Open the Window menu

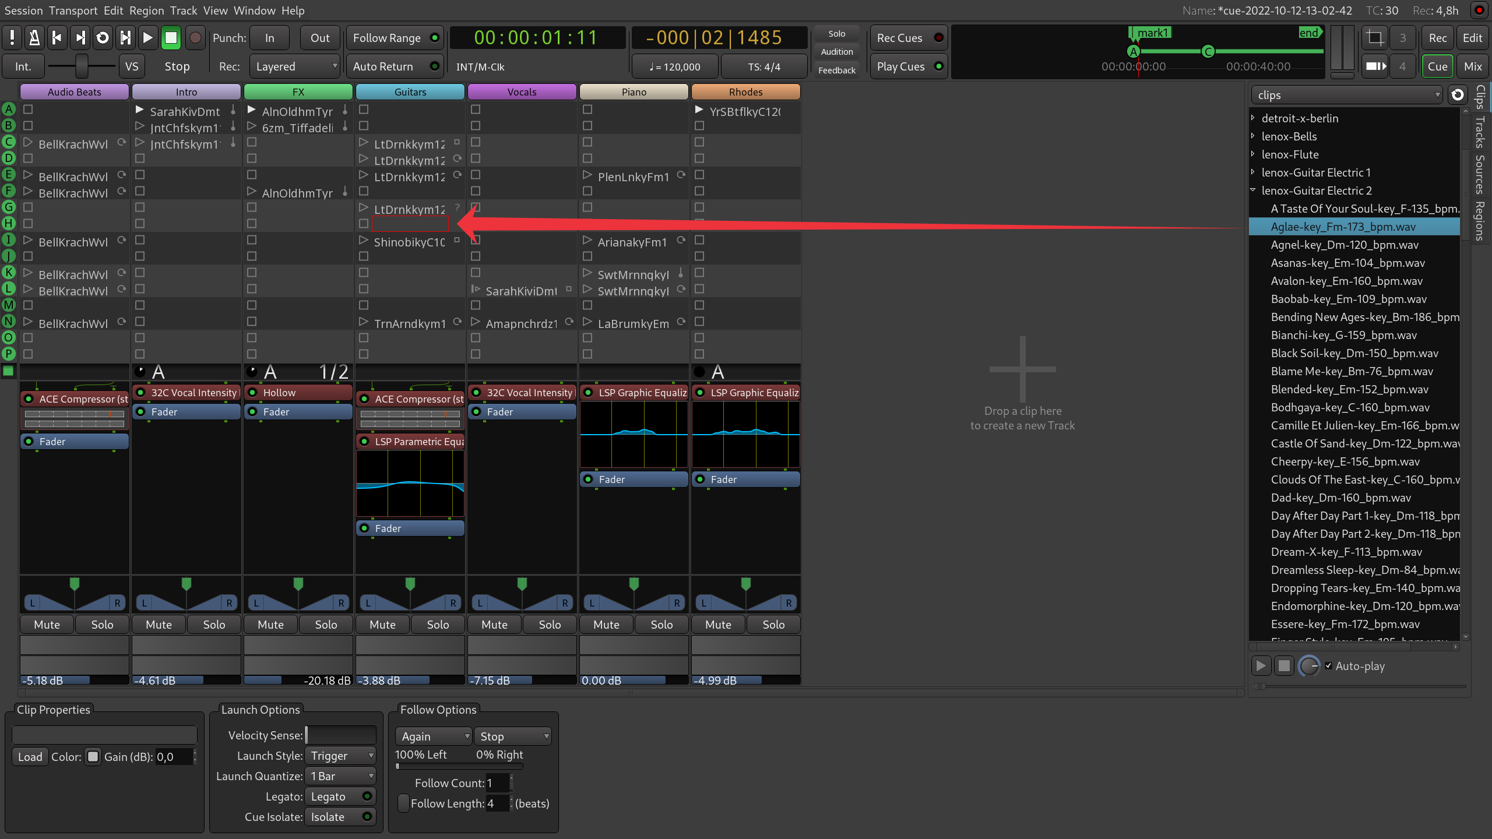click(255, 10)
